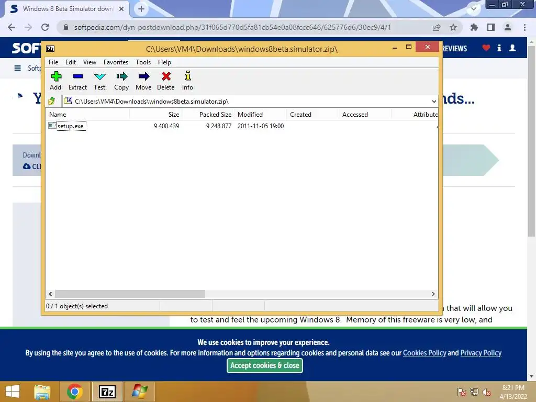Open the Cookies Policy link
Viewport: 536px width, 402px height.
(x=425, y=353)
